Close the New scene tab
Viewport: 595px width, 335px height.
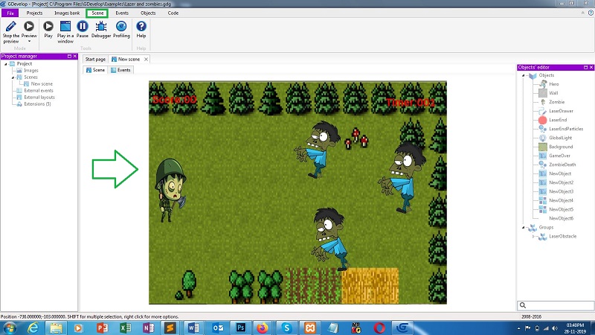coord(146,60)
